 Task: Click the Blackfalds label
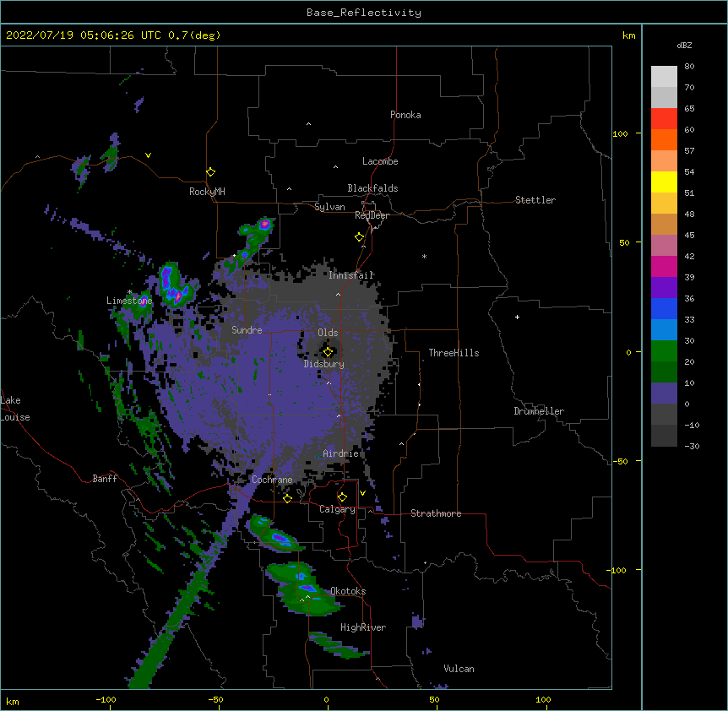[x=372, y=188]
